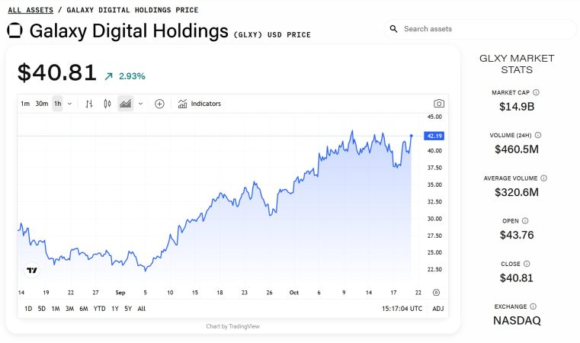Select the bar chart style icon
Viewport: 580px width, 343px height.
point(89,104)
